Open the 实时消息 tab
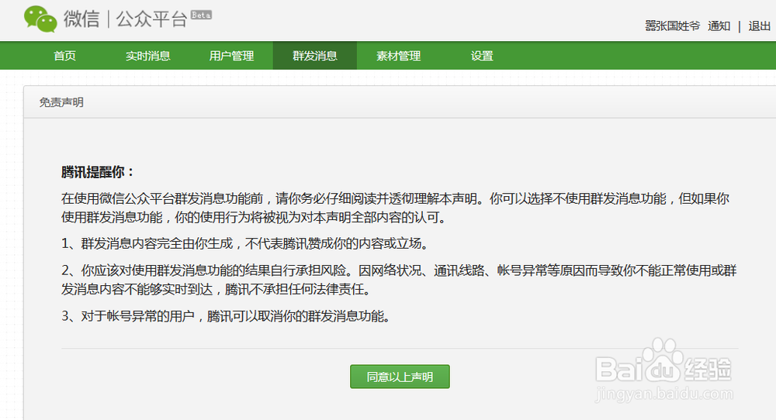The width and height of the screenshot is (776, 420). point(147,56)
